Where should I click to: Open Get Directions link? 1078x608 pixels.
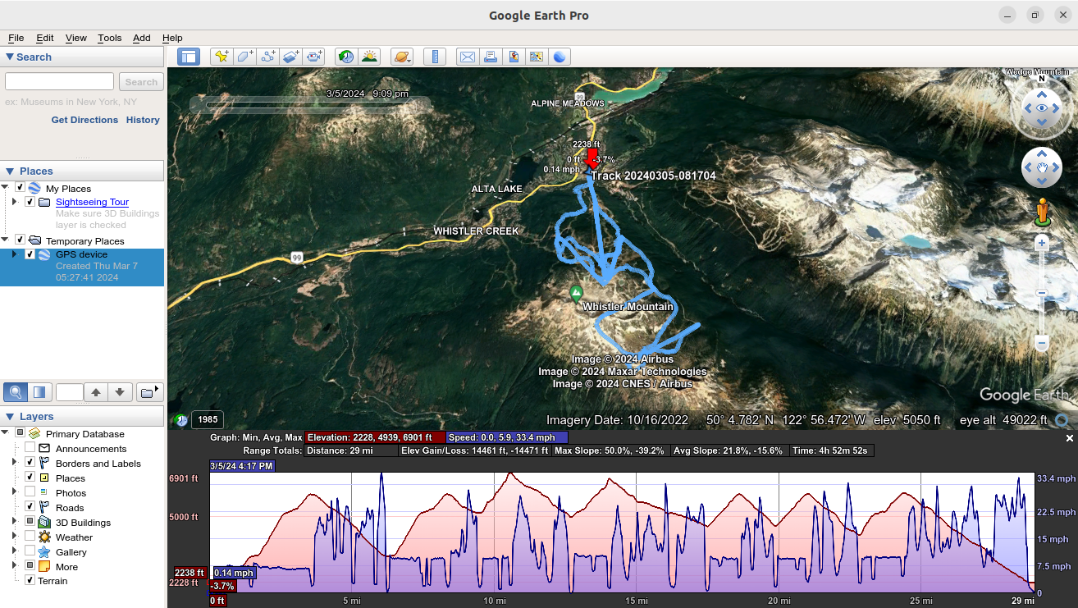click(85, 120)
